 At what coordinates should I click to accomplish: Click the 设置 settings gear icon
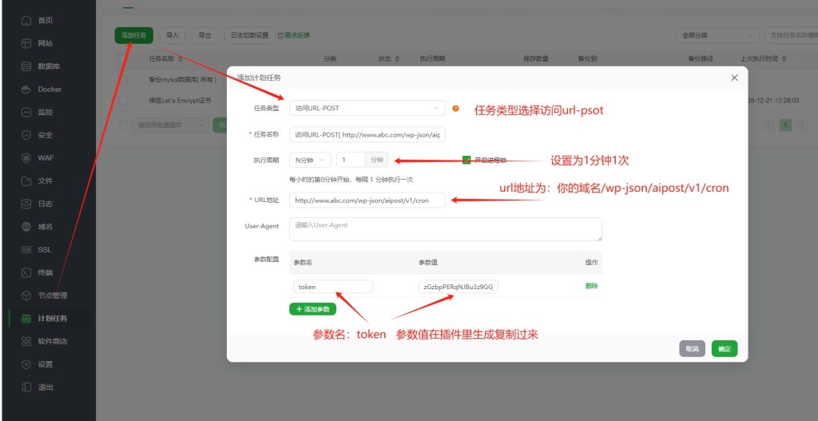coord(26,364)
